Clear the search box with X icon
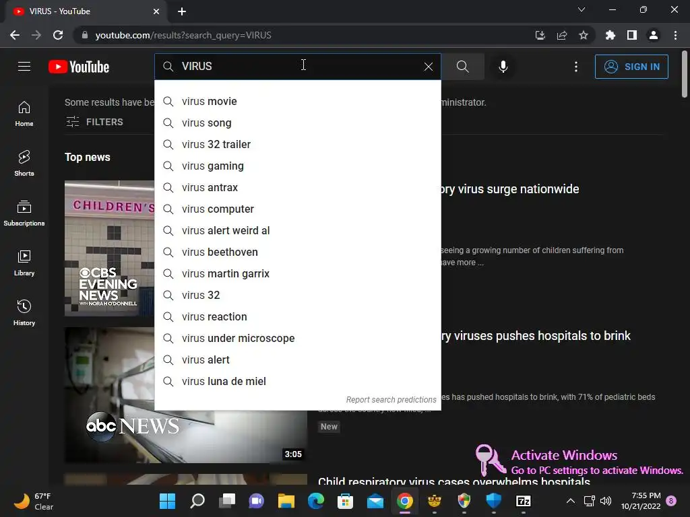This screenshot has width=690, height=517. pyautogui.click(x=428, y=67)
